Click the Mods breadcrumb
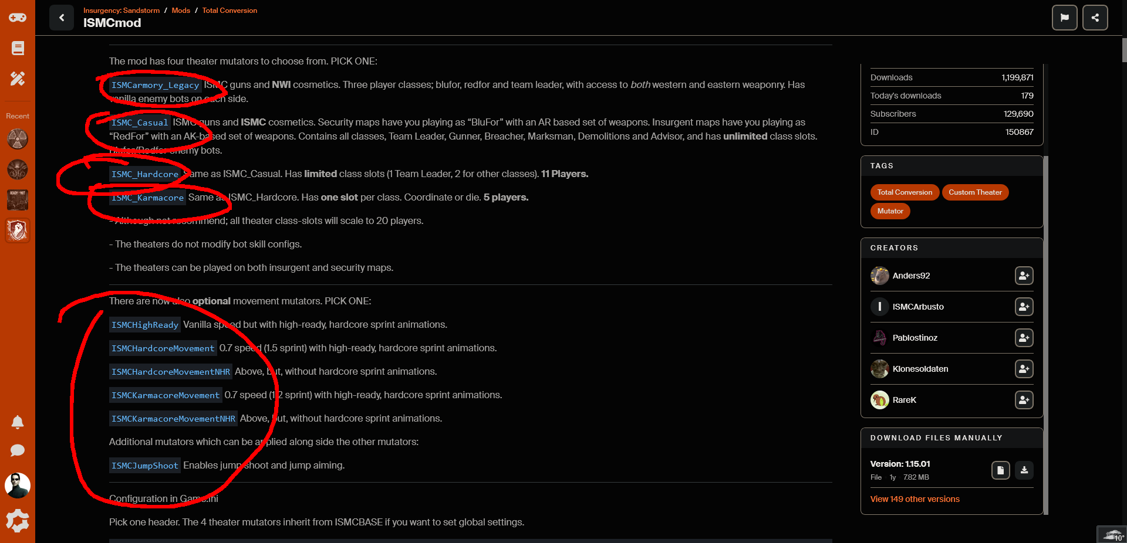 coord(181,11)
